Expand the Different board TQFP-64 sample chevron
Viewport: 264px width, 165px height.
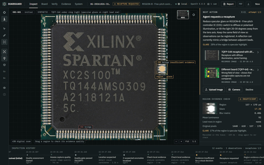tap(258, 70)
